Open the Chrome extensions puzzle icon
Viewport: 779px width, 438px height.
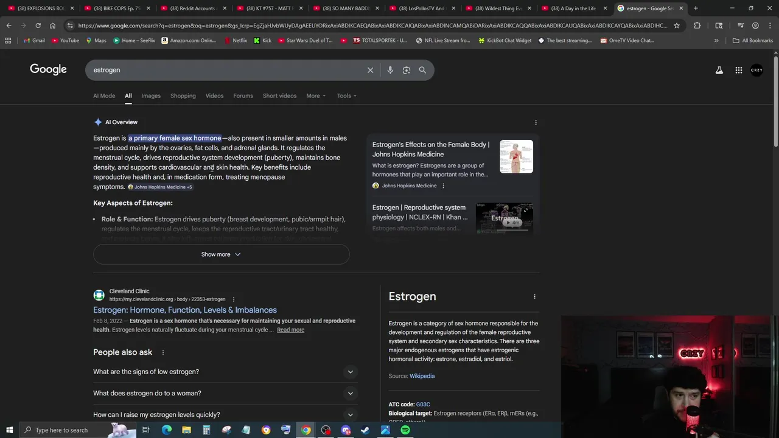click(697, 26)
